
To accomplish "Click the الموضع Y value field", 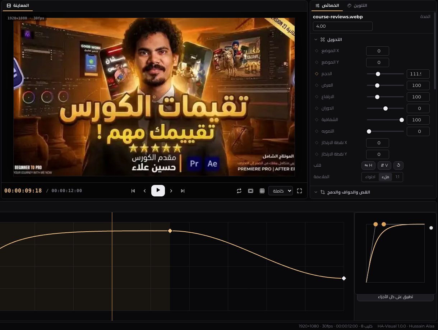I will pos(378,62).
